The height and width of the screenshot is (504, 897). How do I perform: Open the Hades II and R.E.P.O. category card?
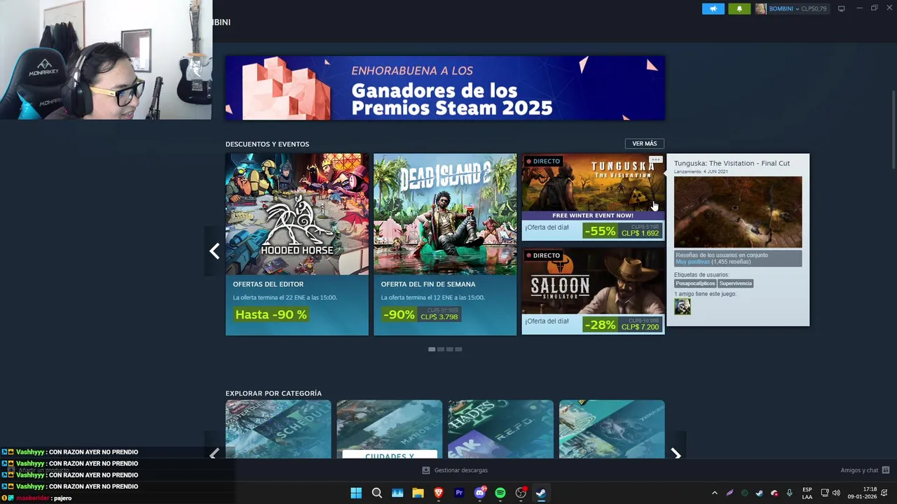coord(500,429)
